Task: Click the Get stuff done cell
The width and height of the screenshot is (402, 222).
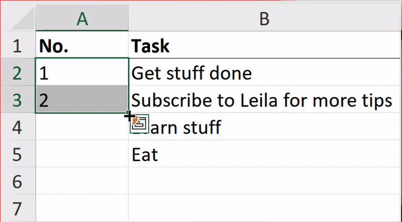Action: pos(264,72)
